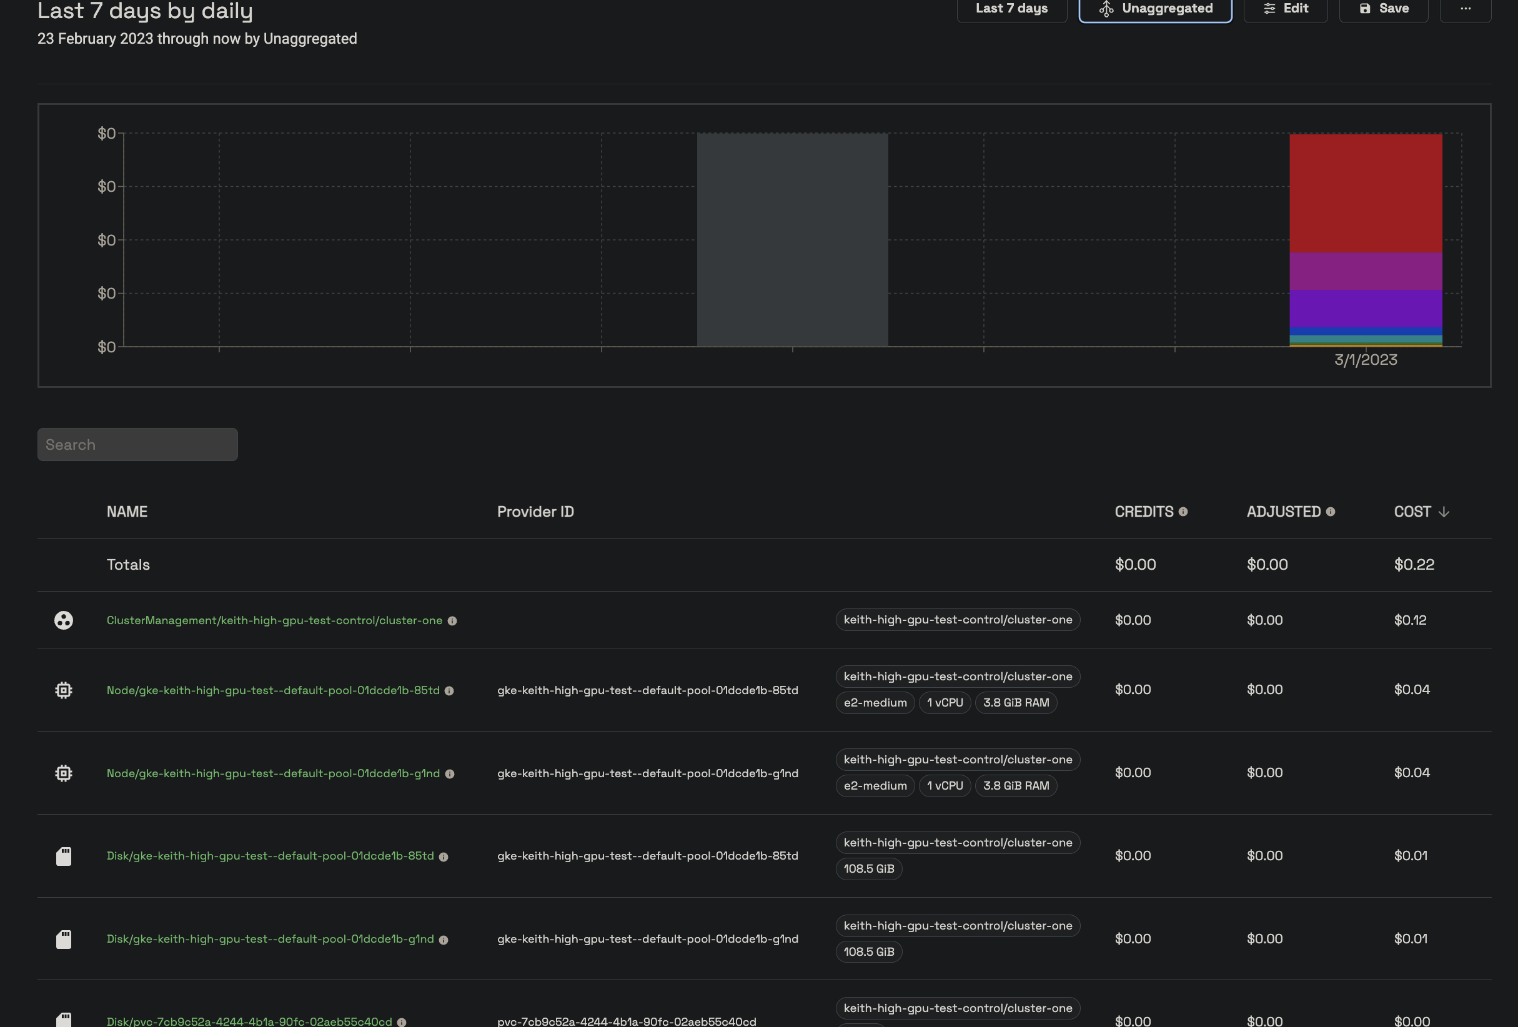
Task: Click the node icon for default-pool-01dcde1b-g1nd
Action: pos(63,773)
